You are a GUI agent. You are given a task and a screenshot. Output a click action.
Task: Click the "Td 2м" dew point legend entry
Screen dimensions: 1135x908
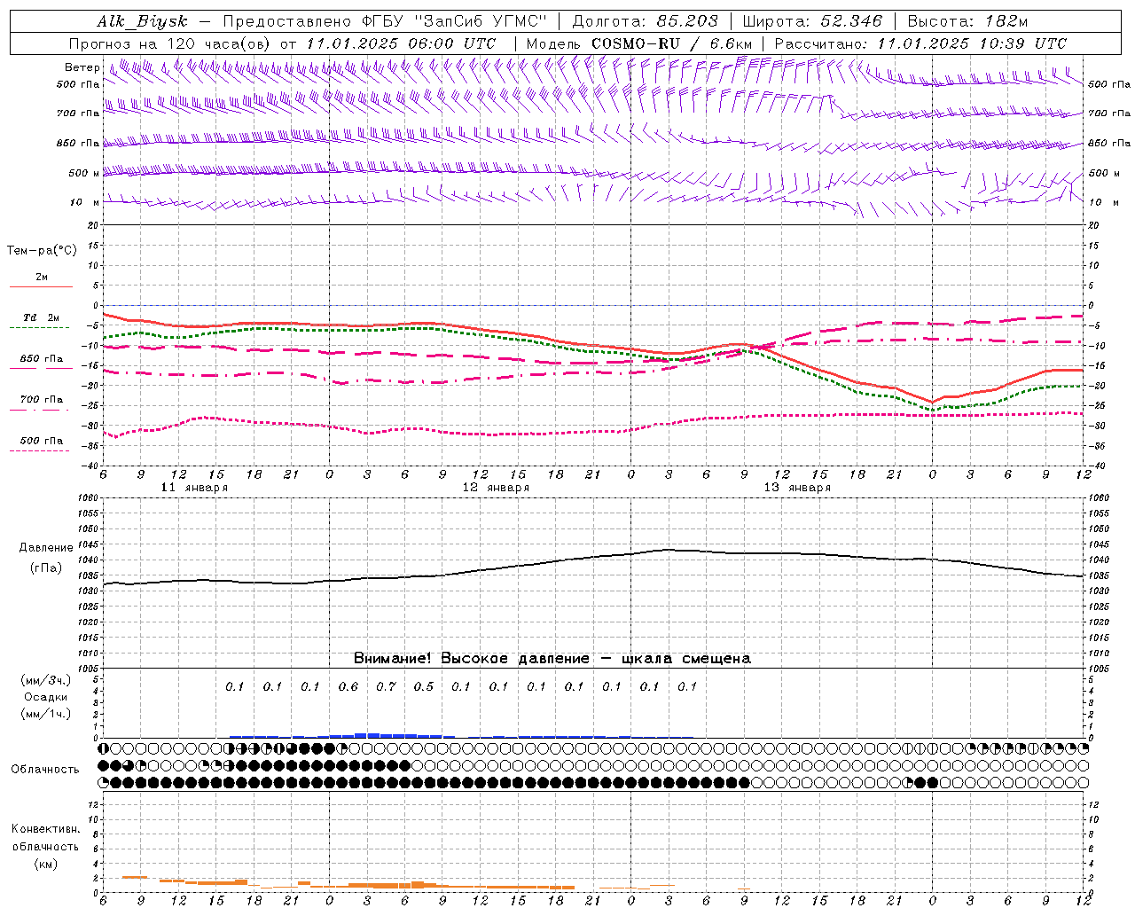(x=42, y=317)
